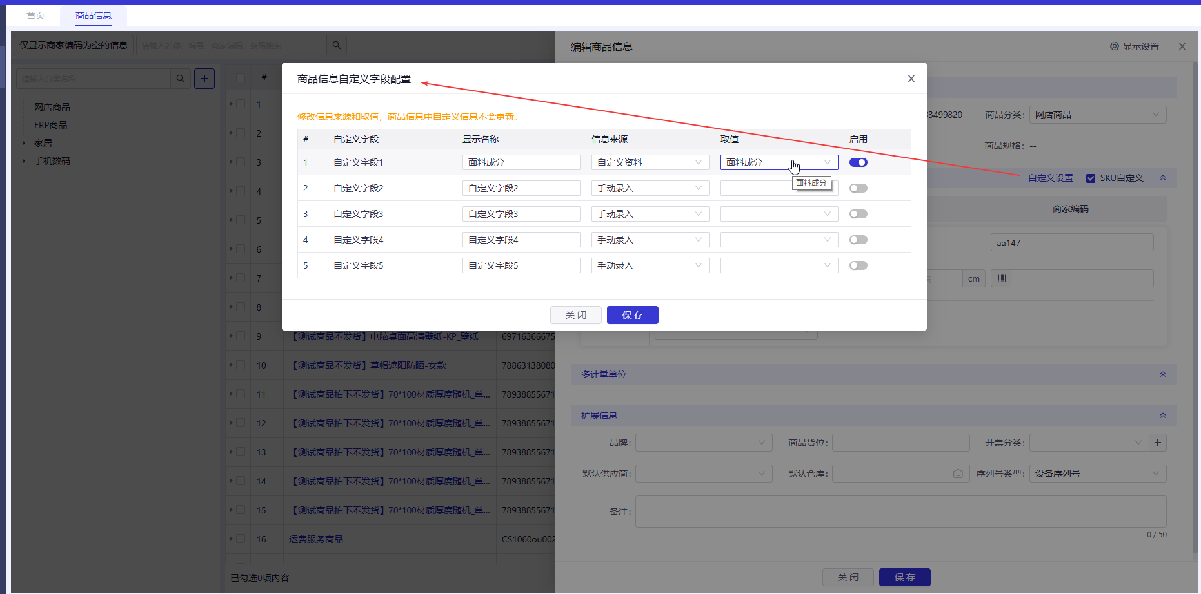1201x594 pixels.
Task: Uncheck the SKU自定义 checkbox
Action: (x=1091, y=178)
